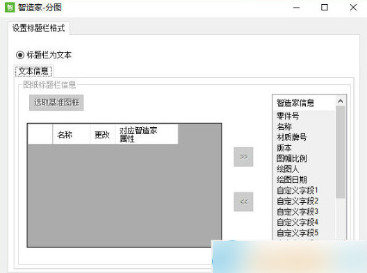Select 材质牌号 list item
367x273 pixels.
point(292,137)
